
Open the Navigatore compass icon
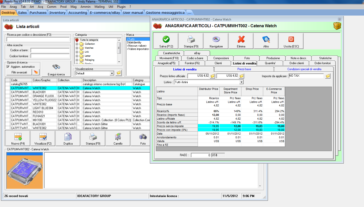coord(216,39)
